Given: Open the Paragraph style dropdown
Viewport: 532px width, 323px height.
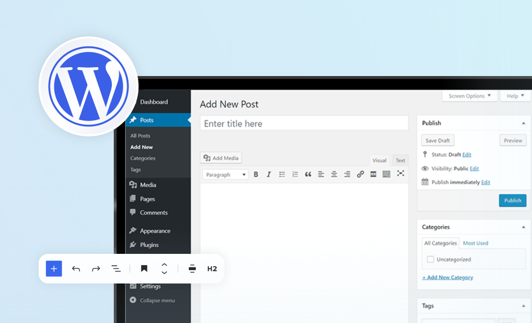Looking at the screenshot, I should click(x=224, y=174).
